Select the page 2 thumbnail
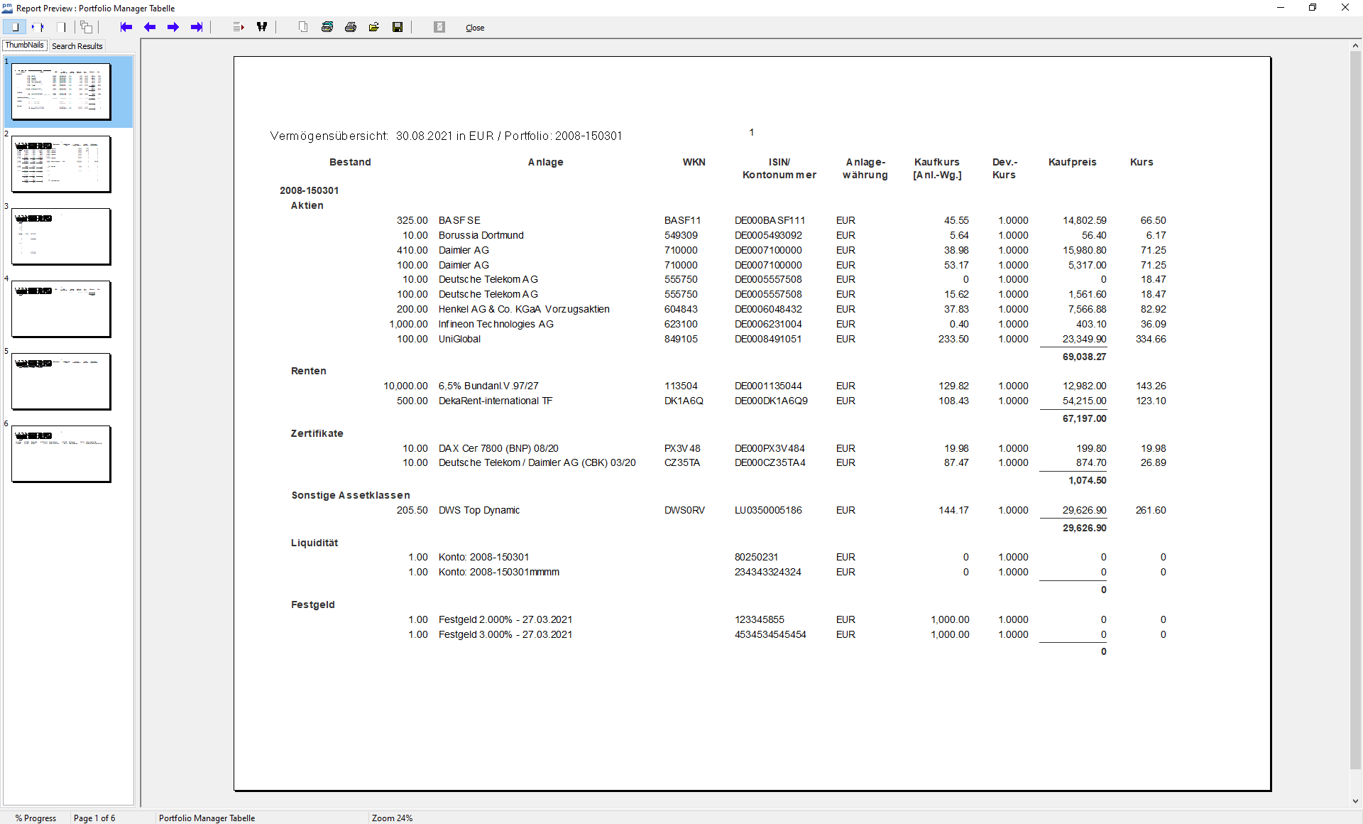This screenshot has width=1363, height=824. 61,164
